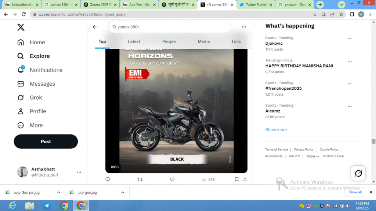This screenshot has height=211, width=376.
Task: Open the Djokovic trending topic
Action: tap(274, 43)
